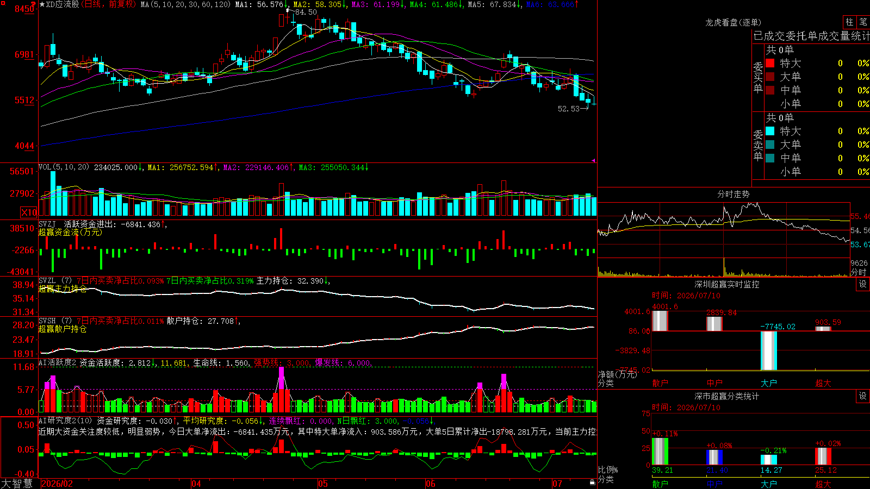Click the magenta arrow marker below price chart
This screenshot has height=489, width=870.
[x=593, y=160]
